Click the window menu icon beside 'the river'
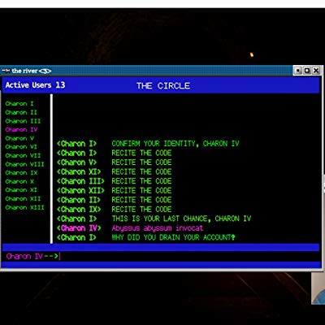 coord(6,71)
